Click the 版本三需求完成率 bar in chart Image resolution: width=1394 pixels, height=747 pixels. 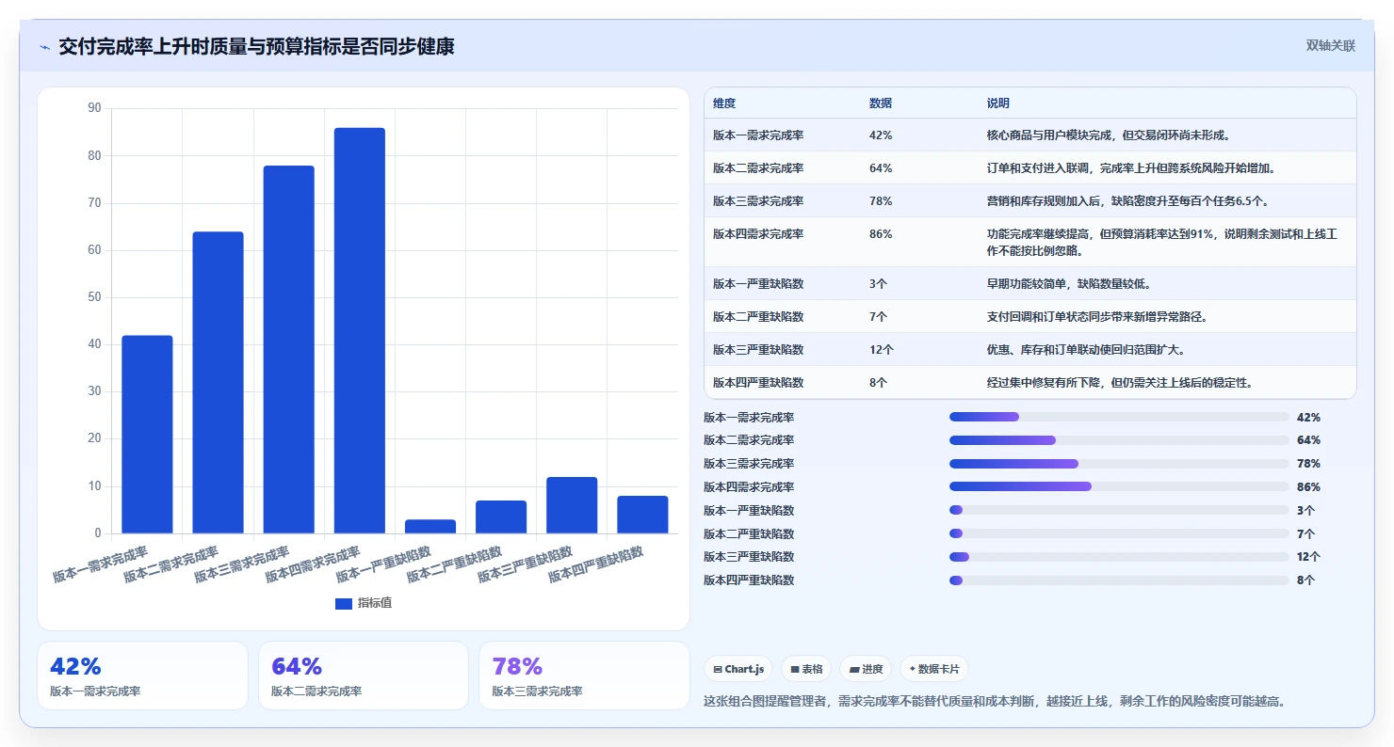tap(288, 349)
